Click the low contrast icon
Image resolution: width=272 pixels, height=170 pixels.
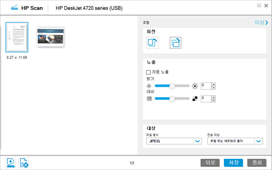pos(149,99)
